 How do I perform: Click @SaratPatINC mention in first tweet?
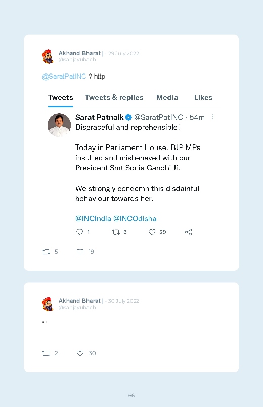tap(64, 77)
